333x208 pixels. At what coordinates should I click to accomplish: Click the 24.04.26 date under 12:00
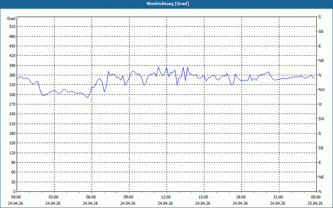(x=165, y=203)
